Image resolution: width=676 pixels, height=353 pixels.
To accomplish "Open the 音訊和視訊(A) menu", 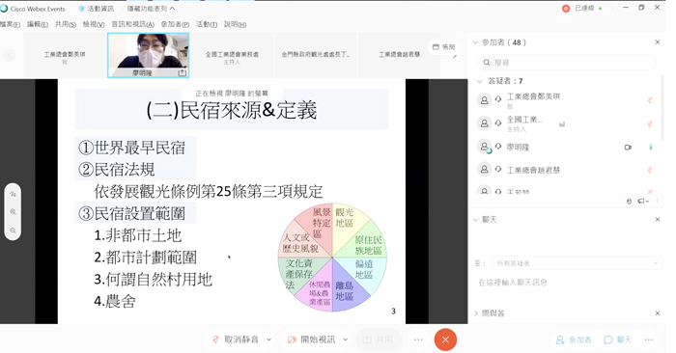I will pos(133,24).
